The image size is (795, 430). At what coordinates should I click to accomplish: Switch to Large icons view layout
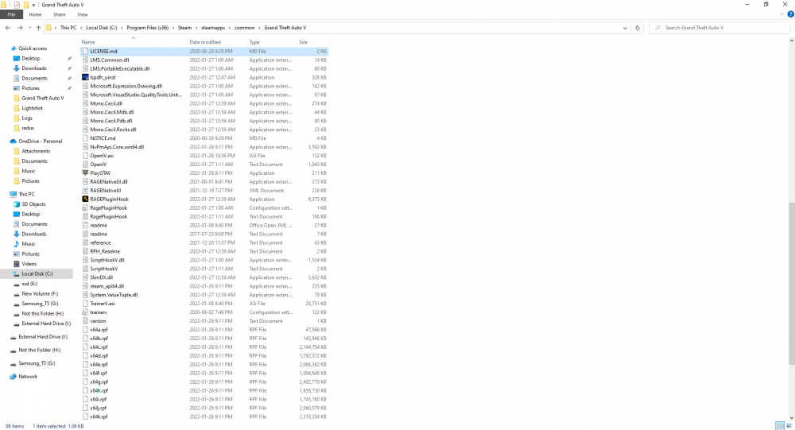789,426
